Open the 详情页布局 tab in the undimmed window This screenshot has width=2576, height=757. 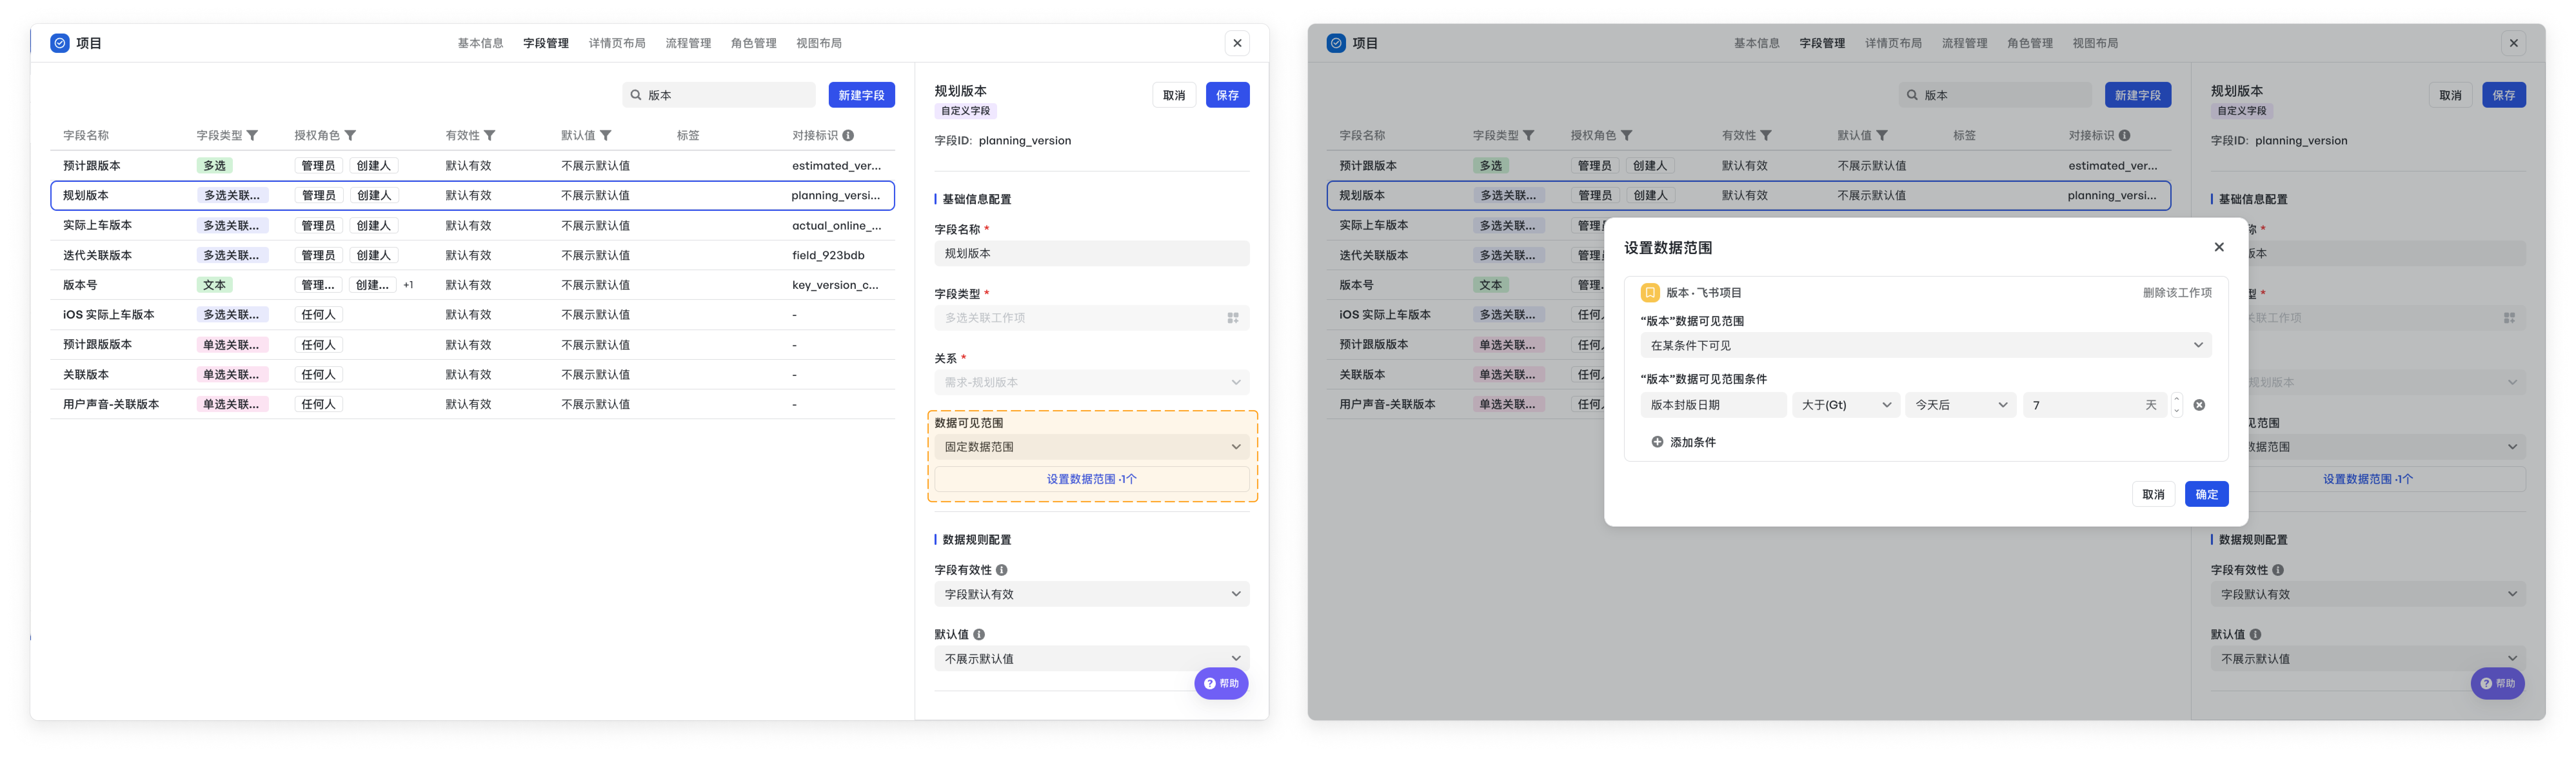click(617, 43)
